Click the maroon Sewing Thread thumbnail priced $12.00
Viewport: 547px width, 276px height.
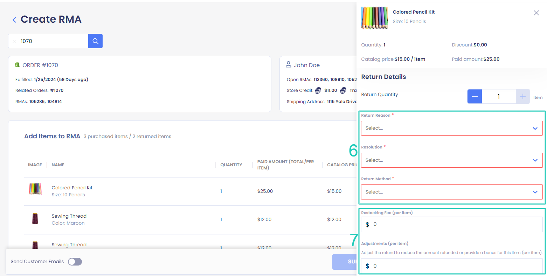[35, 219]
